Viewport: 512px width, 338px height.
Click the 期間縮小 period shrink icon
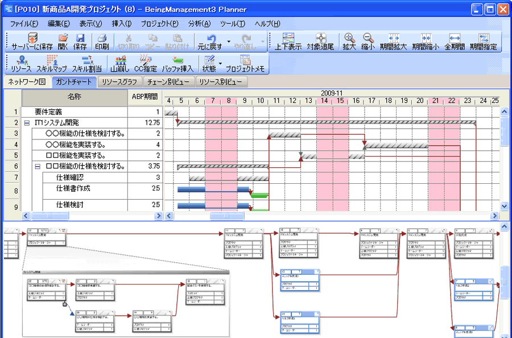426,42
